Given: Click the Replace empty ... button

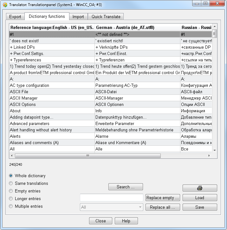Looking at the screenshot, I should pos(163,198).
